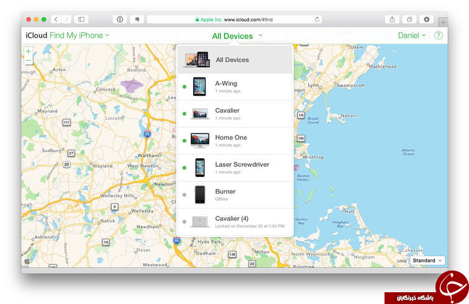469x304 pixels.
Task: Click the Laser Screwdriver iPhone icon
Action: click(x=200, y=168)
